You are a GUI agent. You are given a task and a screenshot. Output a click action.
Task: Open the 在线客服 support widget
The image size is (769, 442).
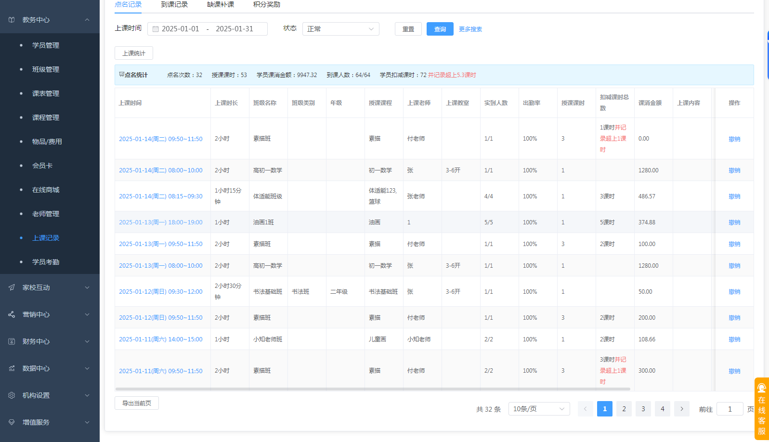[762, 409]
